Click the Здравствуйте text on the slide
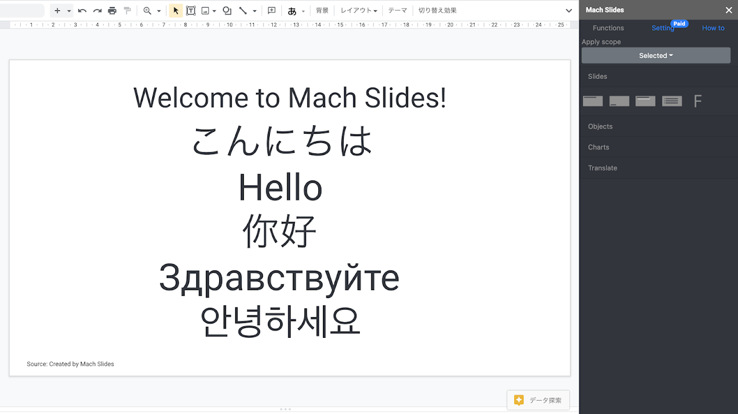 [279, 278]
